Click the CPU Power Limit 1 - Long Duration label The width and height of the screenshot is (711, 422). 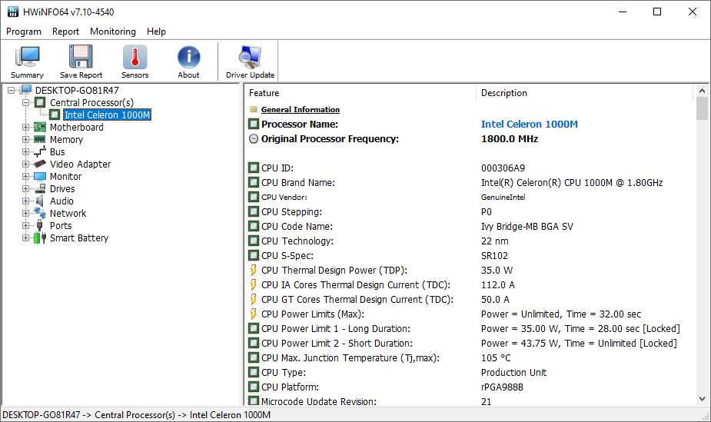[x=336, y=328]
